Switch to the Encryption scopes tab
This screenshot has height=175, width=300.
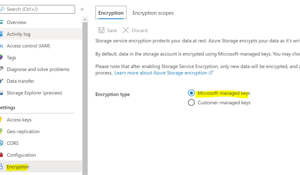tap(153, 13)
